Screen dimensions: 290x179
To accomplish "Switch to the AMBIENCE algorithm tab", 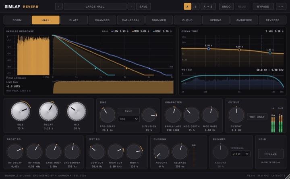I will tap(244, 20).
